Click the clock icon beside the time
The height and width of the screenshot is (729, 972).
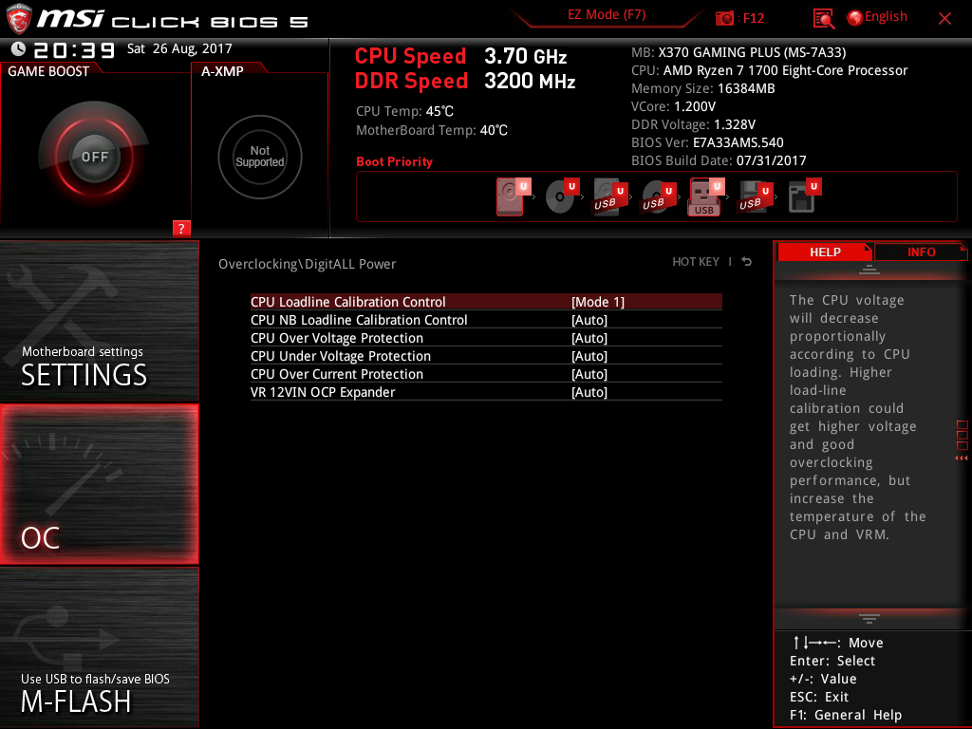(x=18, y=49)
